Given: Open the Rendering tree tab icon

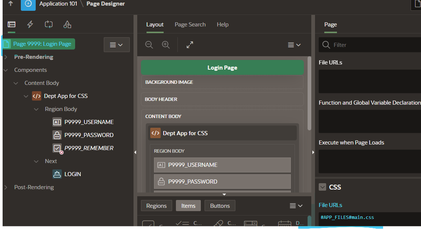Looking at the screenshot, I should (12, 25).
